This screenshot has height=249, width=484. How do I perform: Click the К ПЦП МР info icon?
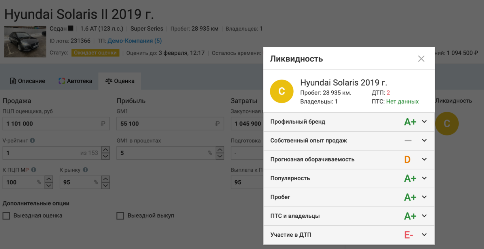point(34,170)
